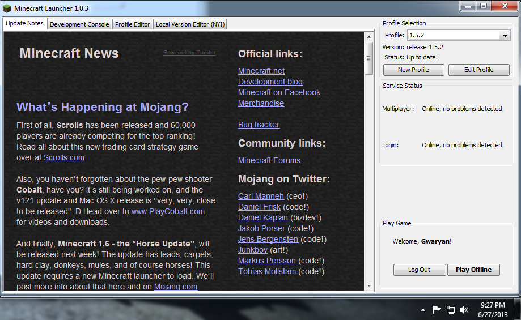Open the Action Center flag icon
521x320 pixels.
click(437, 310)
